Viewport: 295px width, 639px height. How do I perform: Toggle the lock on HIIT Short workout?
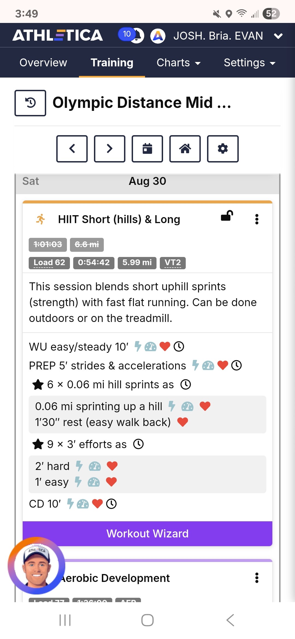coord(227,216)
